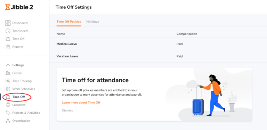Open Locations via the pin icon
This screenshot has height=130, width=267.
click(8, 105)
